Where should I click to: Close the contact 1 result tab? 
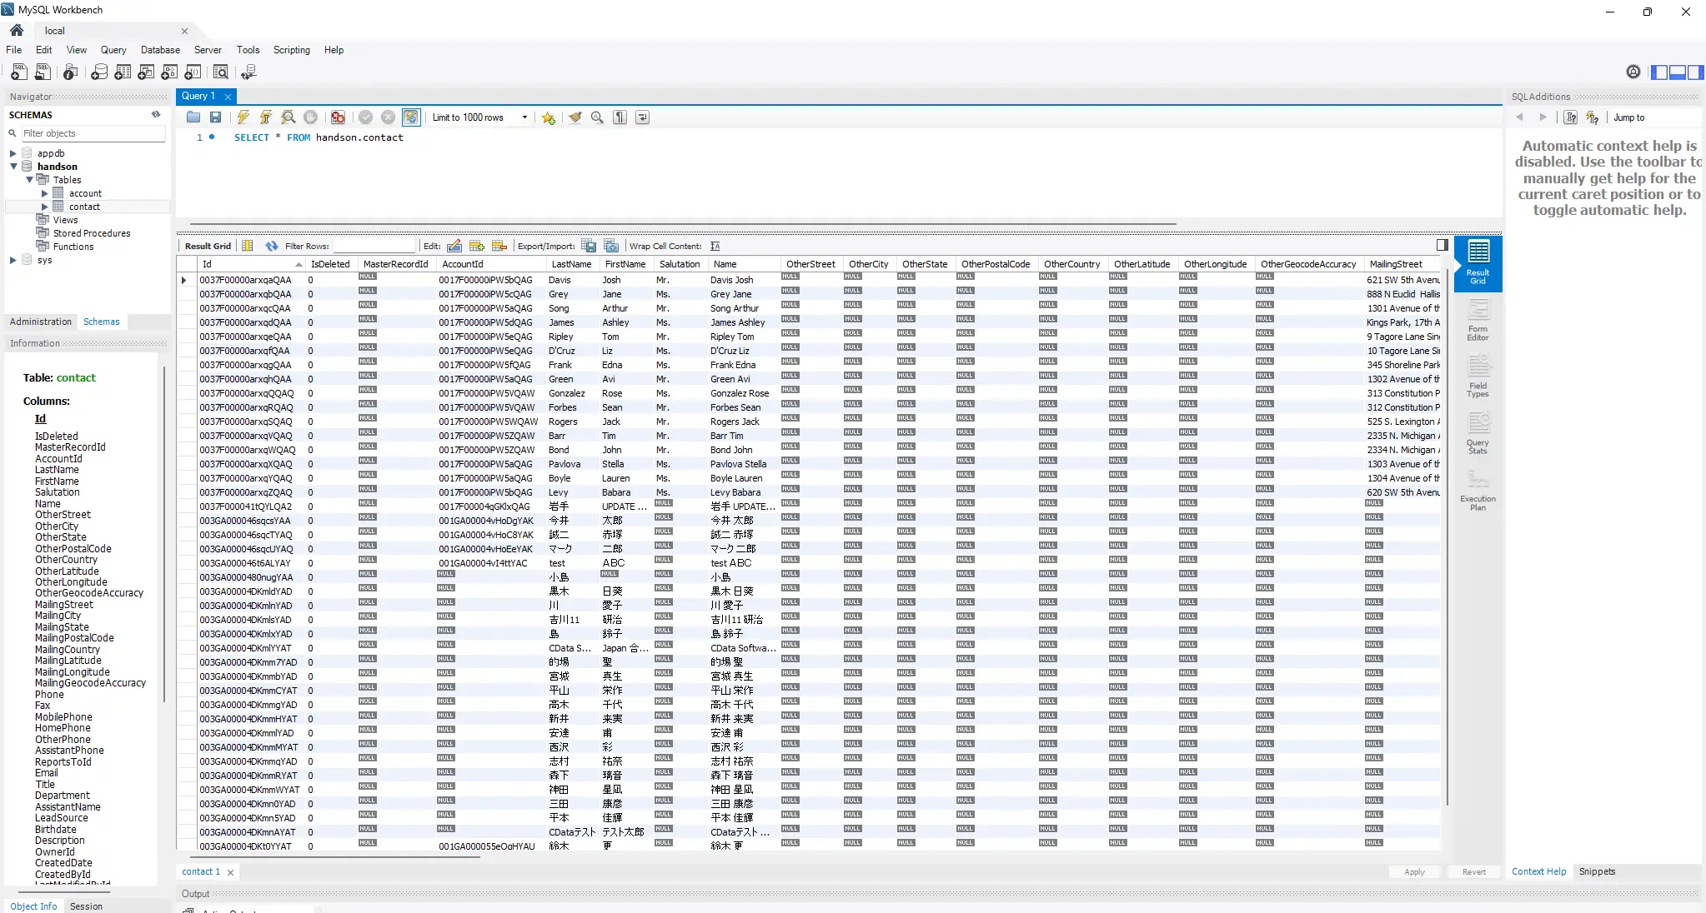230,872
